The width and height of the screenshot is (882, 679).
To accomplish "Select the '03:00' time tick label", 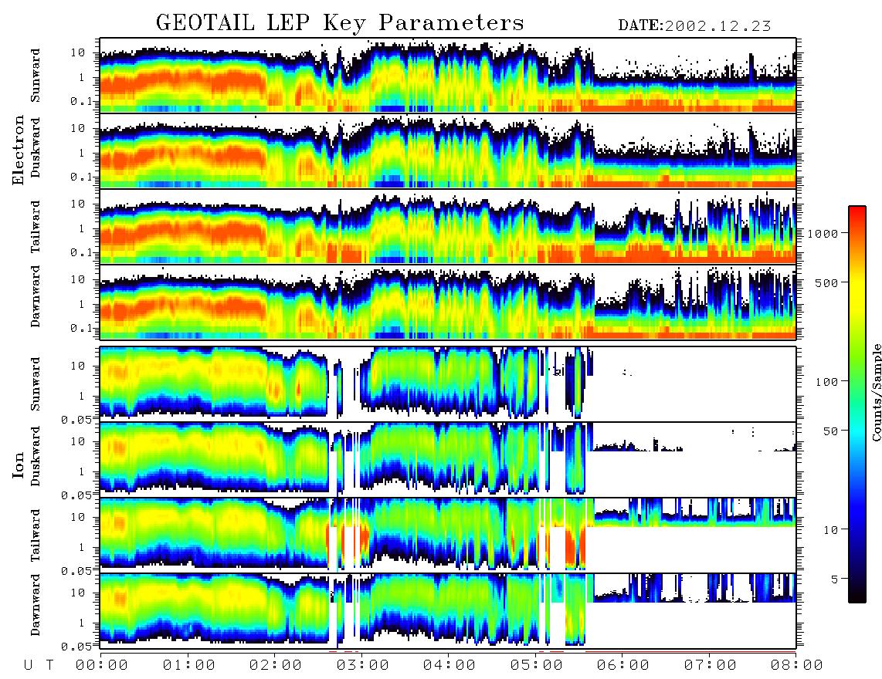I will [x=363, y=666].
